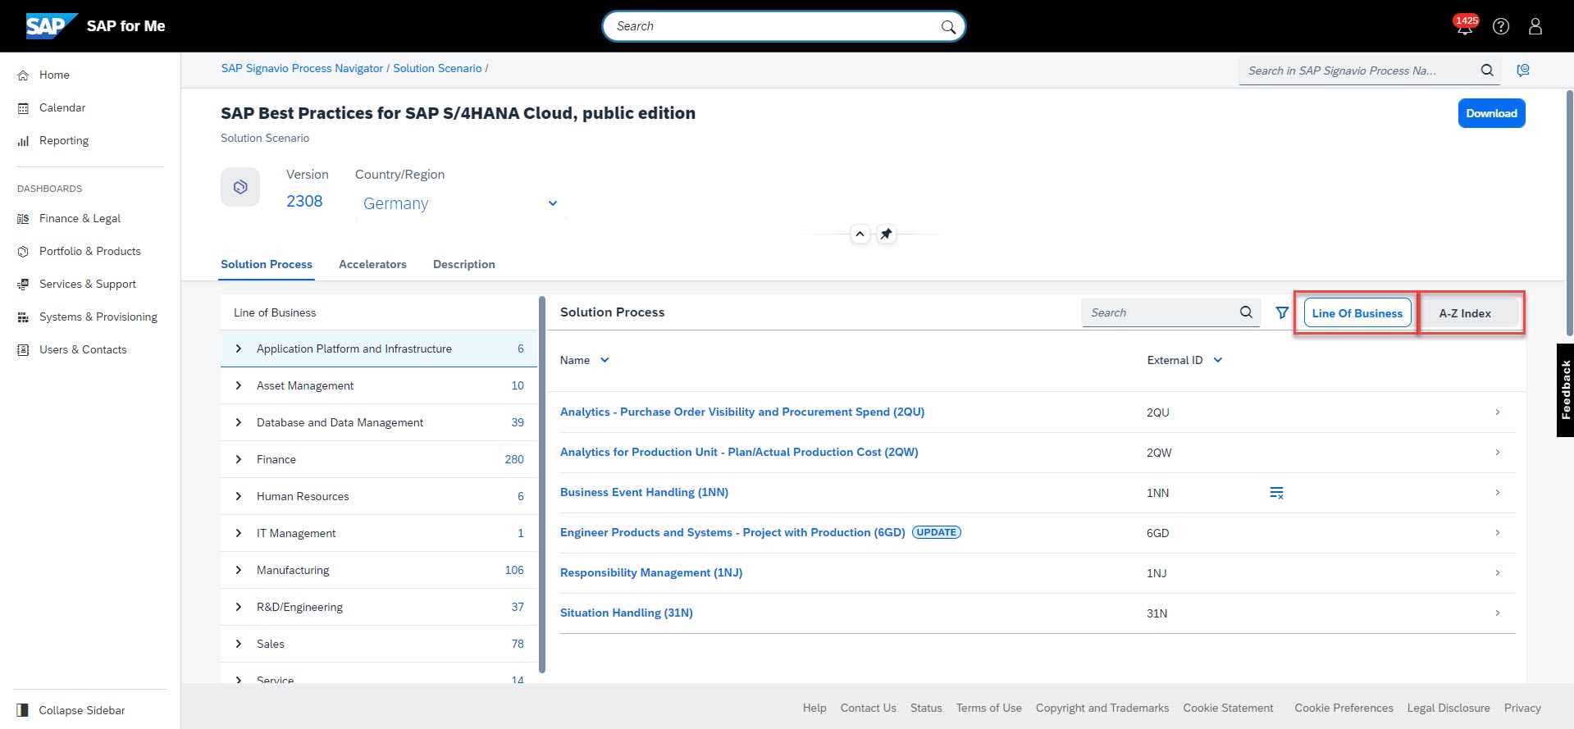The width and height of the screenshot is (1574, 729).
Task: Switch to the Description tab
Action: pyautogui.click(x=463, y=264)
